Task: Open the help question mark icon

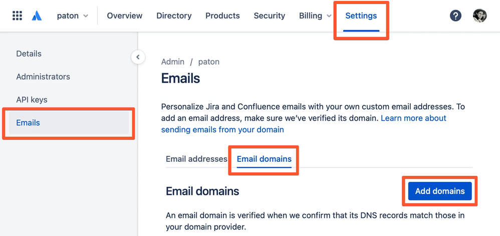Action: [456, 16]
